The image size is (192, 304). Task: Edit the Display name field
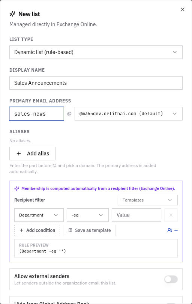pyautogui.click(x=96, y=83)
